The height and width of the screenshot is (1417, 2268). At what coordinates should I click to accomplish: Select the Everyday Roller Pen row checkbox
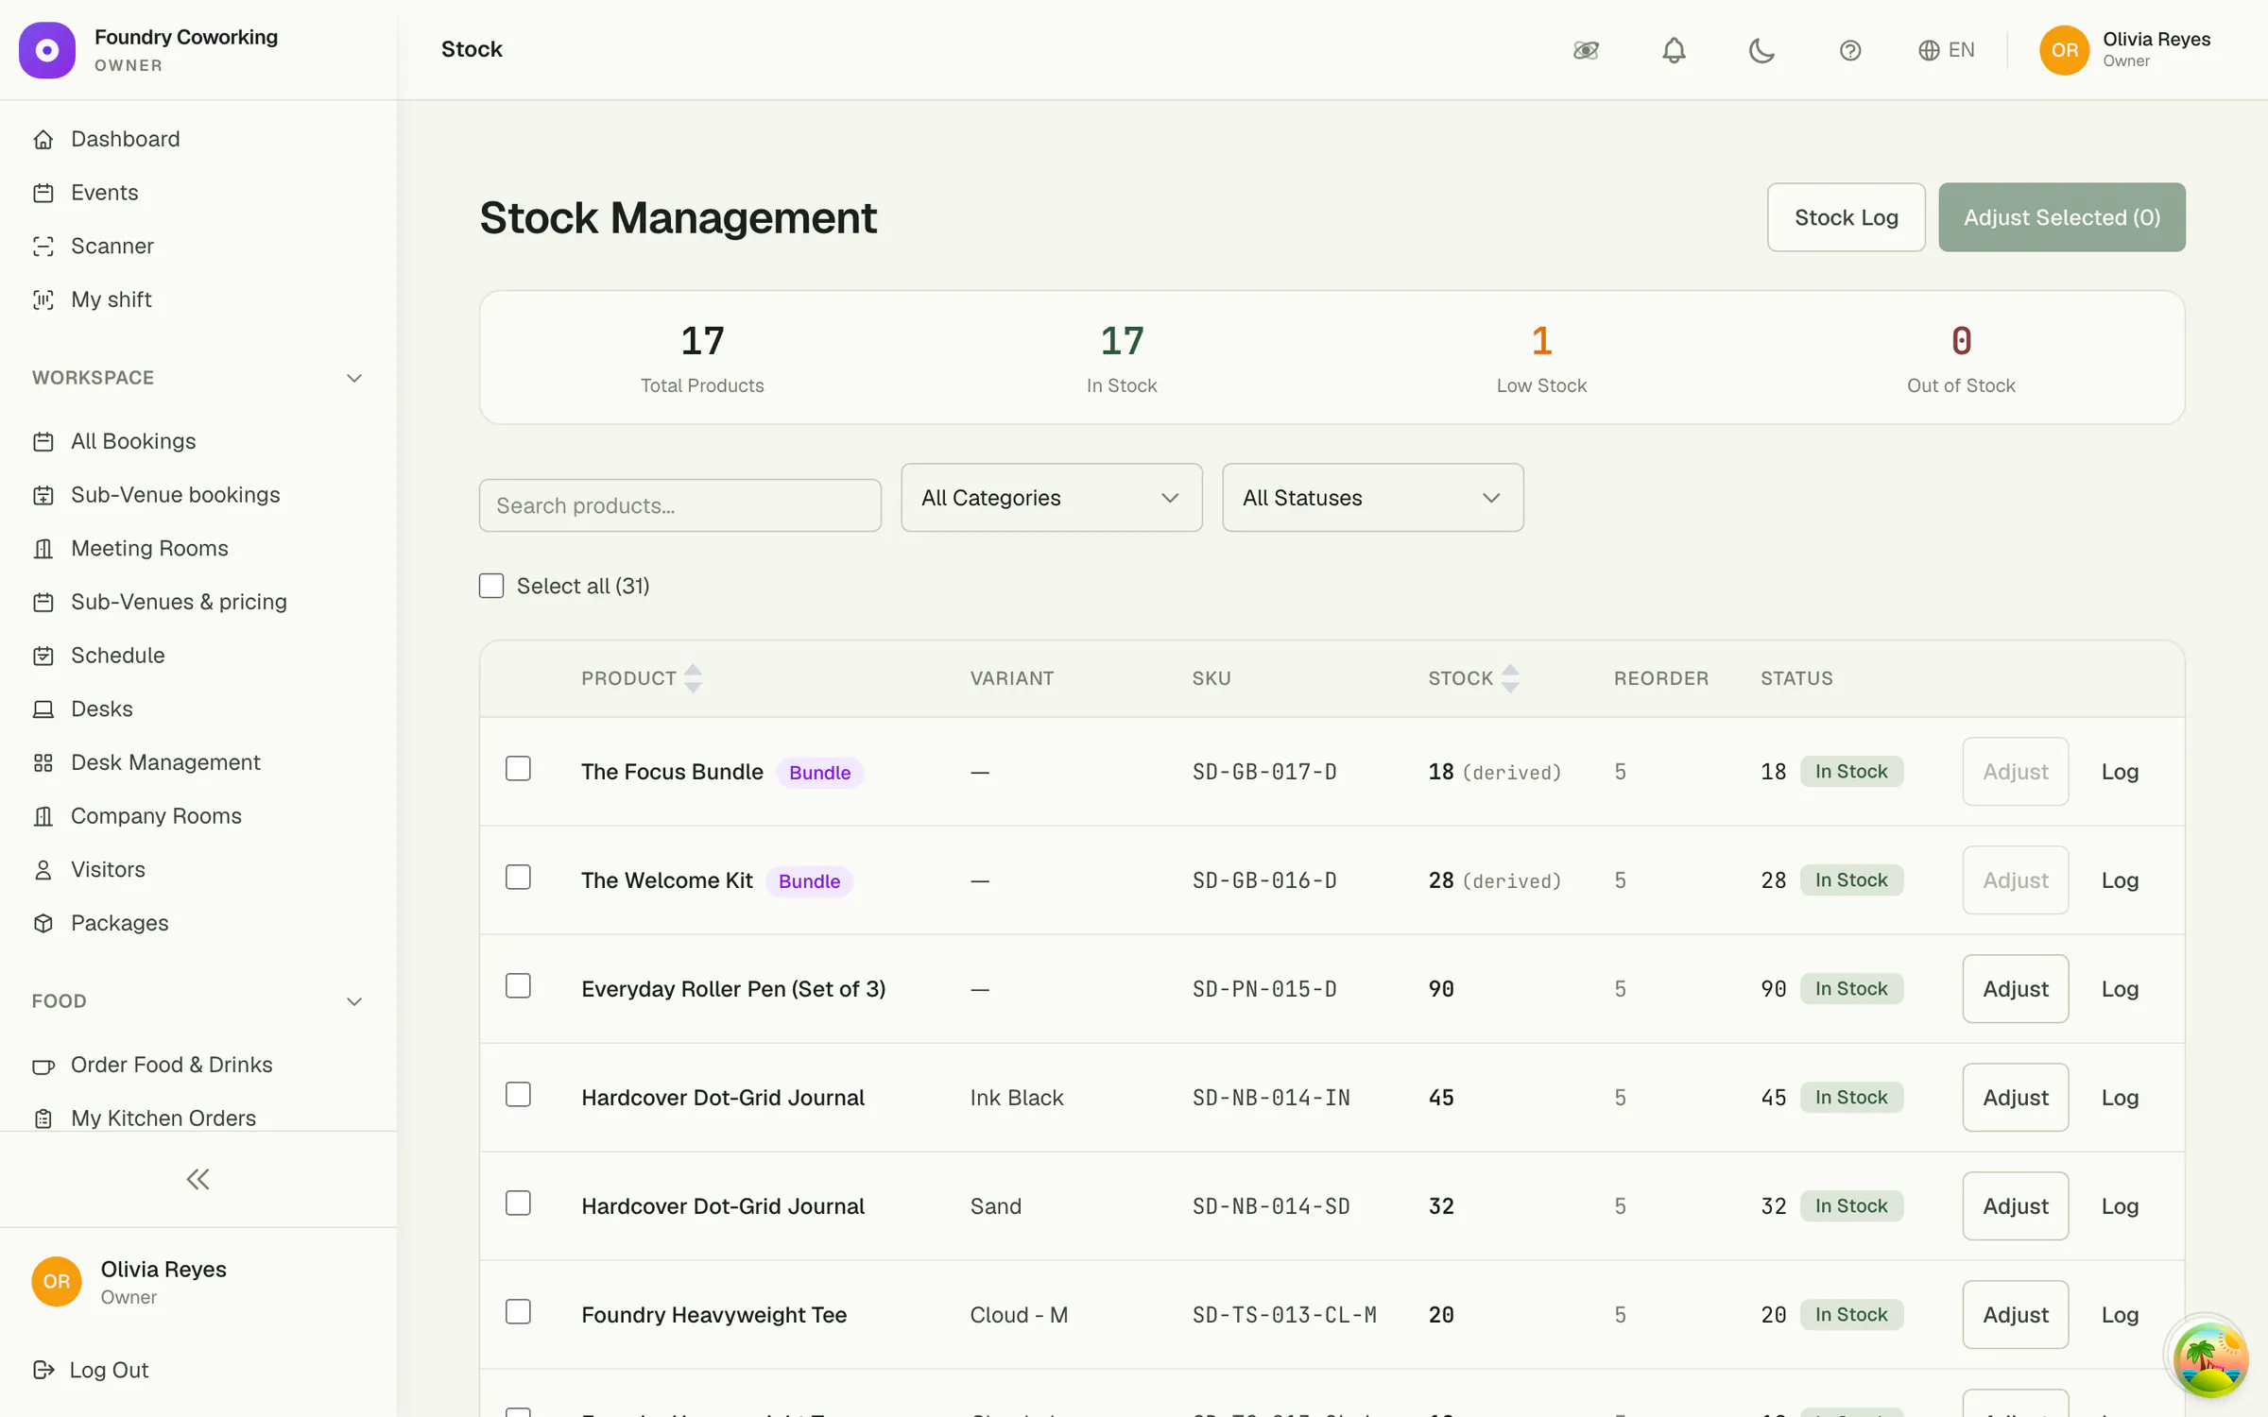click(x=518, y=986)
